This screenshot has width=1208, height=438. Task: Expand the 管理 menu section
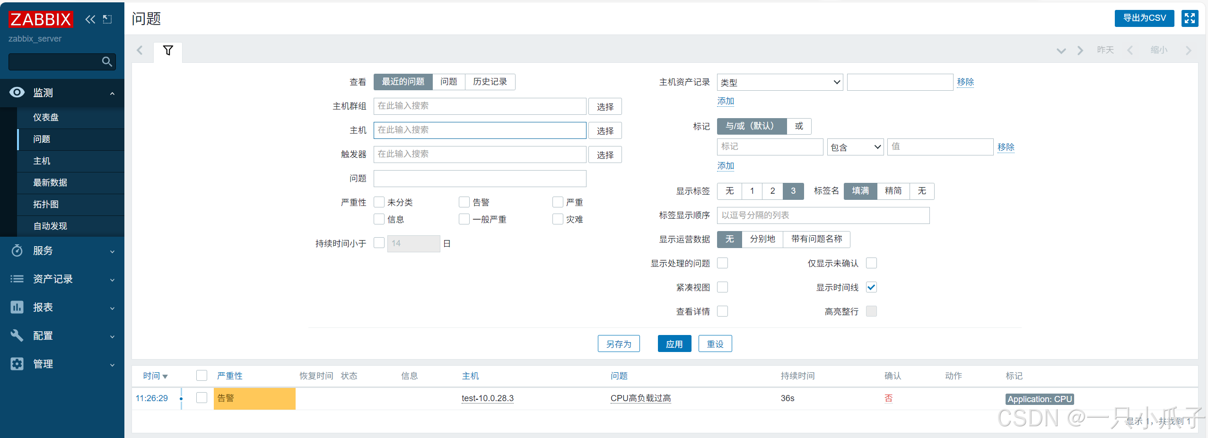pyautogui.click(x=112, y=365)
